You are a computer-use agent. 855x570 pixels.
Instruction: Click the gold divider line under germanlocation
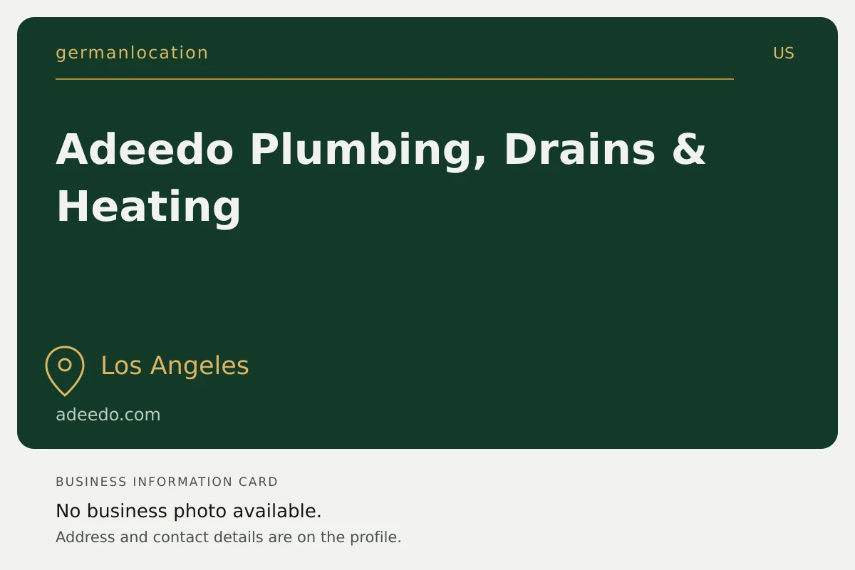click(x=395, y=79)
